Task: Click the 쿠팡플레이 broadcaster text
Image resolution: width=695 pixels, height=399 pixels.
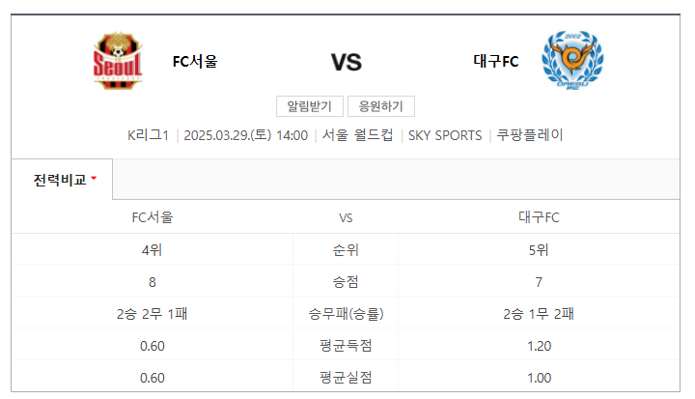Action: [531, 135]
